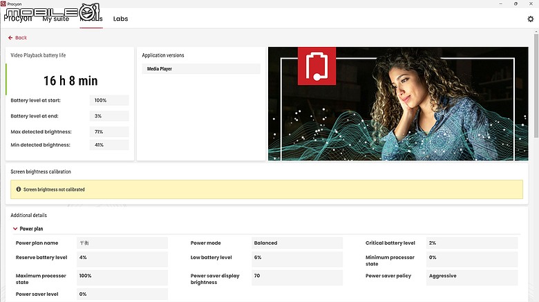Image resolution: width=539 pixels, height=302 pixels.
Task: Click the 16 h 8 min result
Action: click(70, 81)
